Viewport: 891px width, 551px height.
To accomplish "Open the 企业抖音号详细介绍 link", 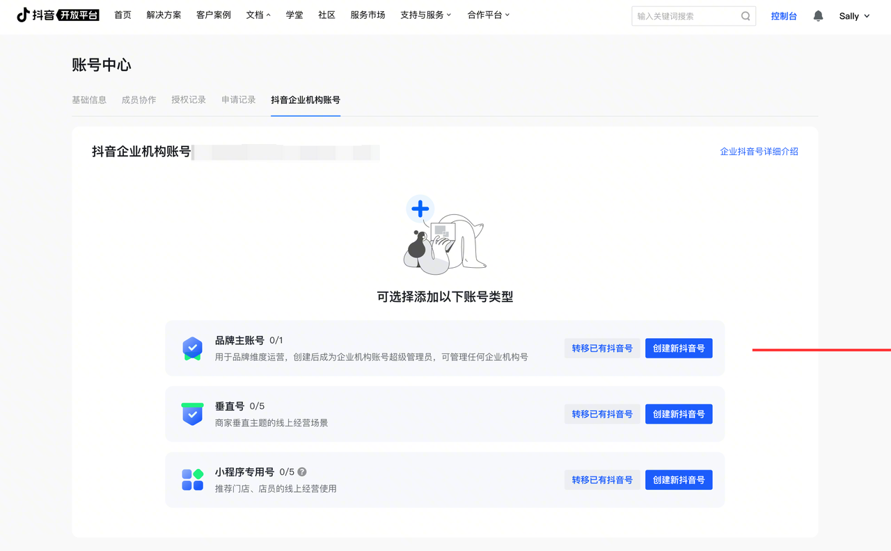I will 759,152.
